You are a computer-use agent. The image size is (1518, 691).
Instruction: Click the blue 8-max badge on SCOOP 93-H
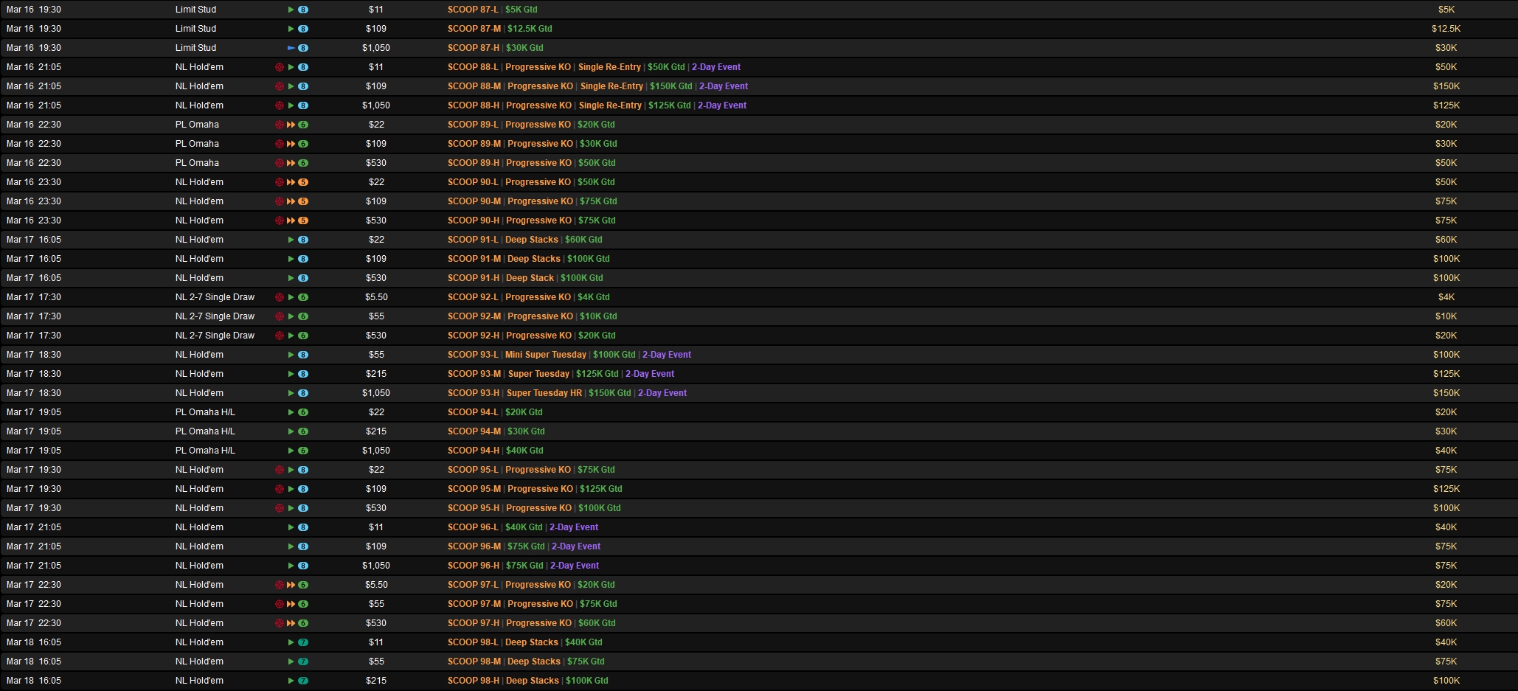(303, 393)
